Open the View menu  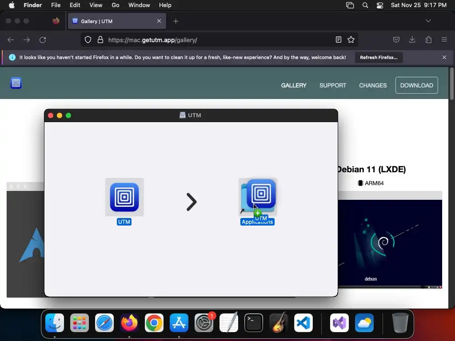(96, 5)
